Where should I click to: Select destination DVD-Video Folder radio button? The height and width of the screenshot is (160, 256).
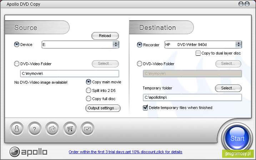[140, 64]
